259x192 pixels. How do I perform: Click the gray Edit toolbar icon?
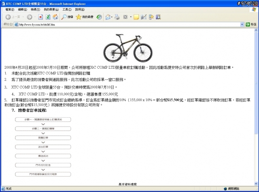click(x=125, y=17)
